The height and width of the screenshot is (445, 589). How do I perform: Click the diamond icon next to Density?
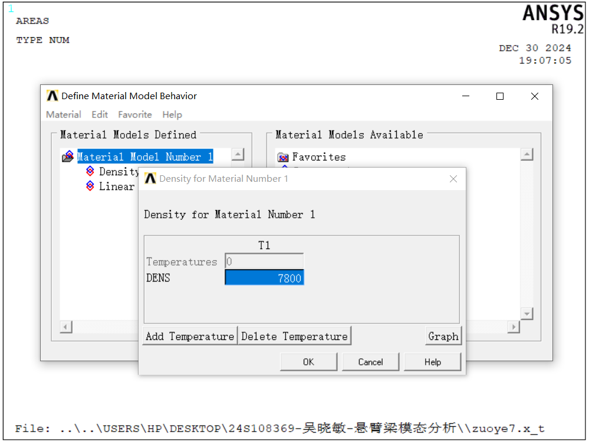point(90,171)
